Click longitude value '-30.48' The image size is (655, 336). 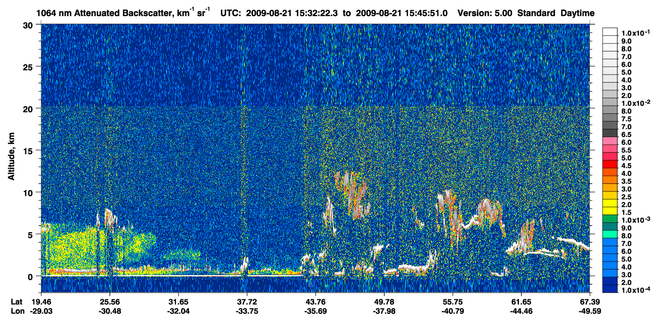click(109, 311)
